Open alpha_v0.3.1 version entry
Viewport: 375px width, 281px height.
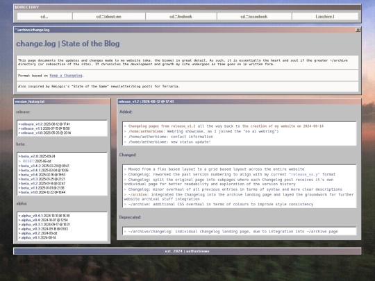coord(44,224)
